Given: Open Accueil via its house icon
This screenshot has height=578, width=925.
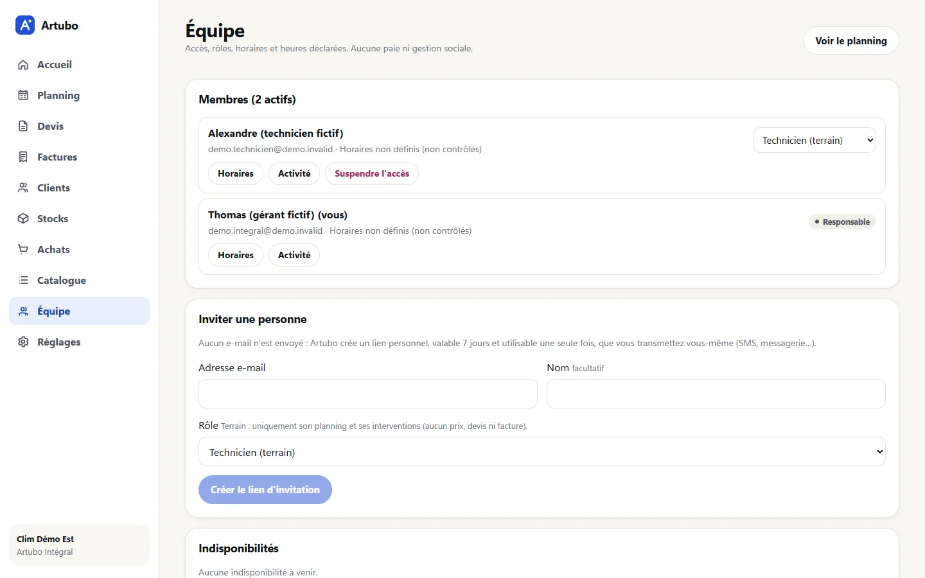Looking at the screenshot, I should [x=23, y=65].
